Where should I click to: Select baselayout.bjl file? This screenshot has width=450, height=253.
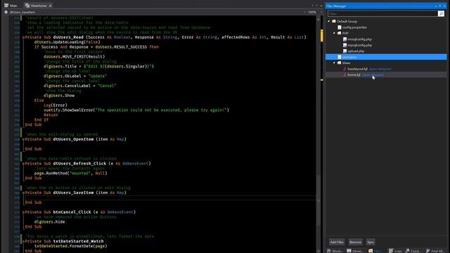tap(357, 69)
